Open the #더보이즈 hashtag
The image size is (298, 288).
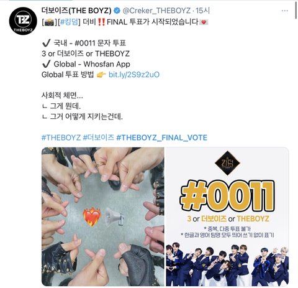tap(99, 137)
